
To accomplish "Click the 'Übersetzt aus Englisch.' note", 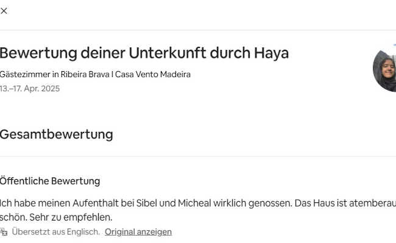I will (56, 232).
